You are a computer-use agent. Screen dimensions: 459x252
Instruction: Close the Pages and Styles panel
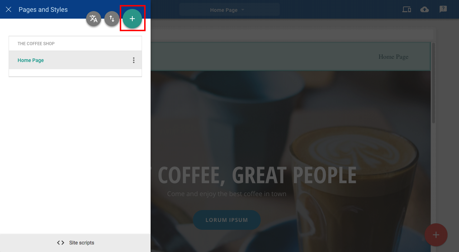pyautogui.click(x=9, y=10)
